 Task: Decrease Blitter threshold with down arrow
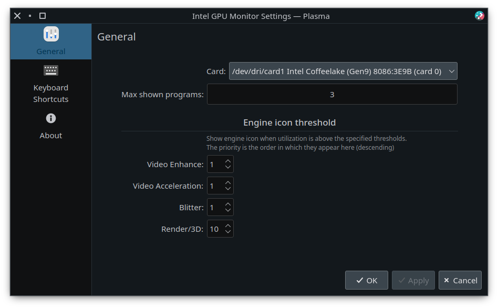pos(227,210)
